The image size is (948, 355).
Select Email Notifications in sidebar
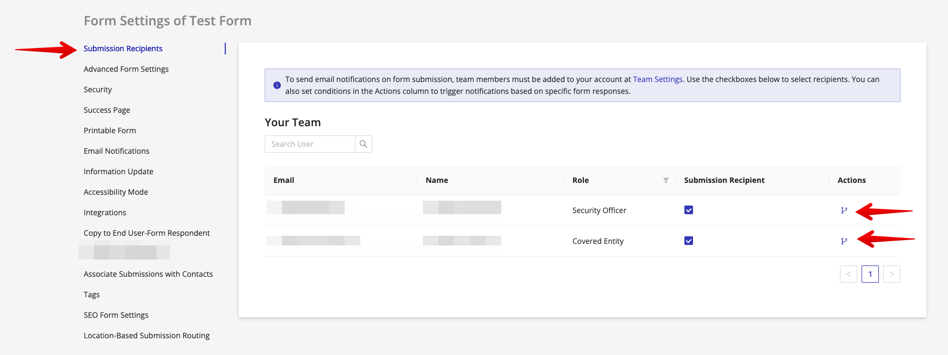click(x=117, y=151)
